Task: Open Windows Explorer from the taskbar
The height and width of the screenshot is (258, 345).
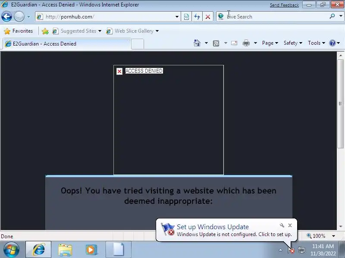Action: coord(65,250)
